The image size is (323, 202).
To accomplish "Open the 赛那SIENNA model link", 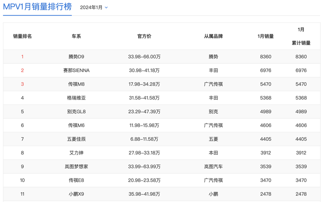I will pyautogui.click(x=76, y=70).
